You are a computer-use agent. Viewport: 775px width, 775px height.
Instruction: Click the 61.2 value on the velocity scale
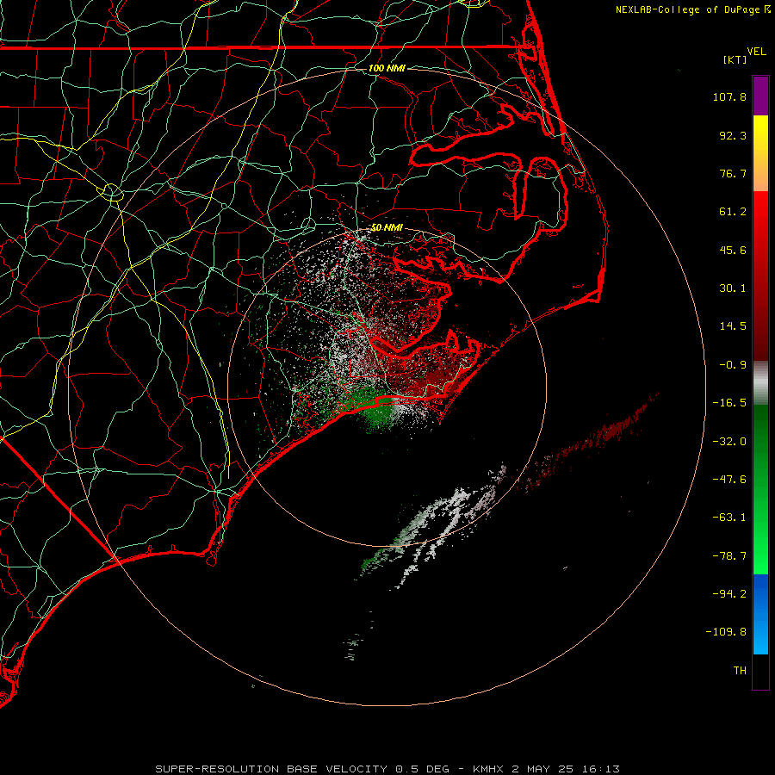coord(733,212)
